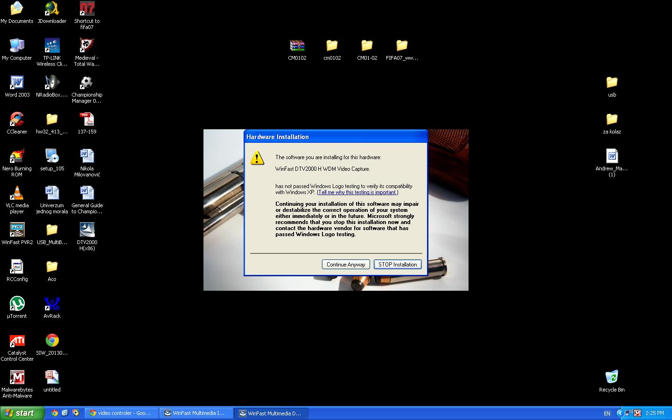Select the Medieval Total War shortcut
Image resolution: width=672 pixels, height=420 pixels.
[87, 52]
